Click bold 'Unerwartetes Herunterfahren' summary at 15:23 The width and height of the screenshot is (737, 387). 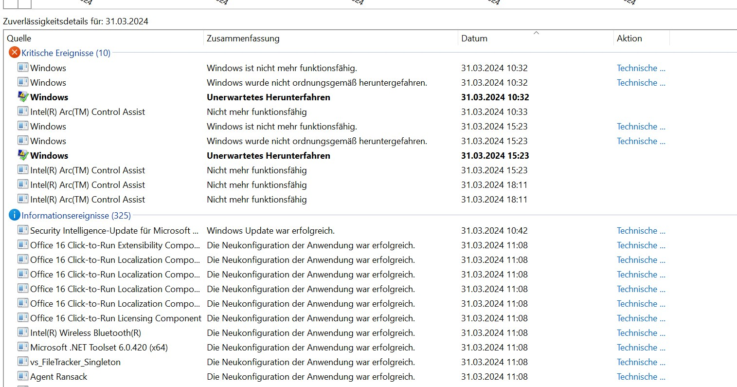click(269, 156)
